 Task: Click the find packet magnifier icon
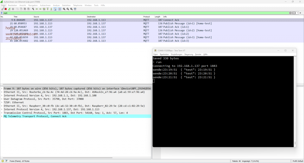[x=33, y=9]
